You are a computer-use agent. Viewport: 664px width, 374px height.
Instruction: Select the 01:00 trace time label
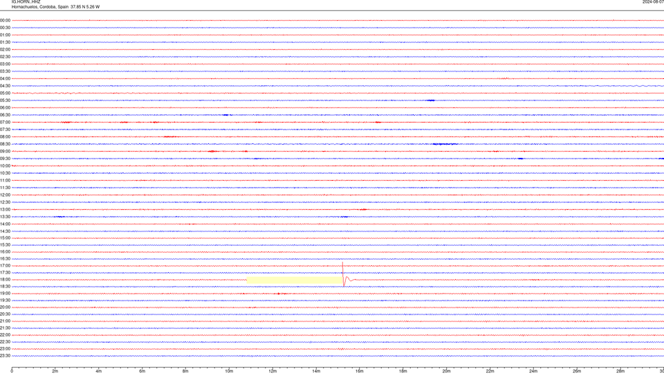[x=5, y=35]
